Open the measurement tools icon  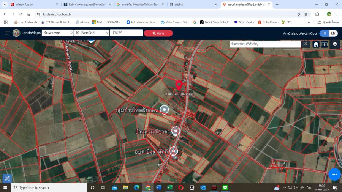coord(7,178)
